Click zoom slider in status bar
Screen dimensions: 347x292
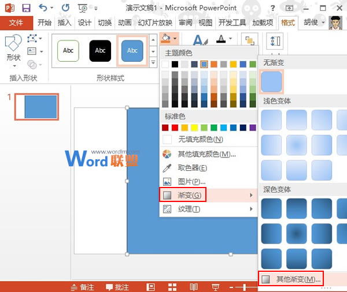pos(244,287)
